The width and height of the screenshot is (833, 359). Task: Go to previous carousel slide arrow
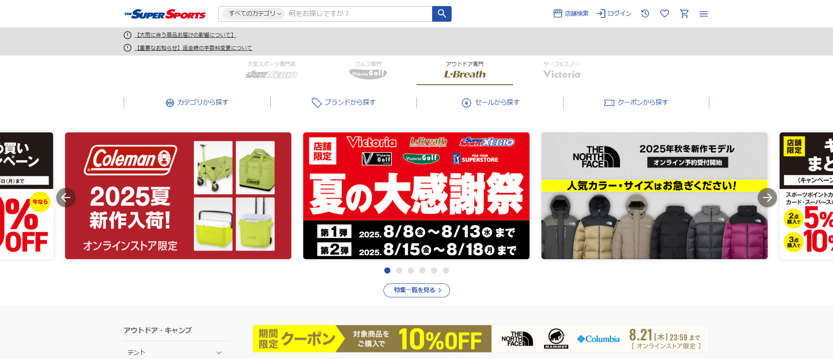coord(66,198)
